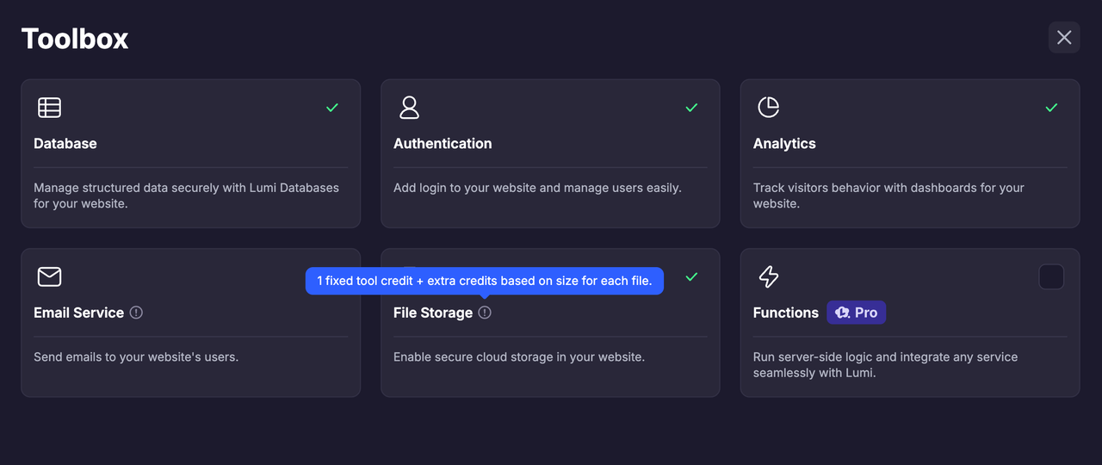Screen dimensions: 1102x465
Task: Click the Pro badge next to Functions
Action: (x=856, y=313)
